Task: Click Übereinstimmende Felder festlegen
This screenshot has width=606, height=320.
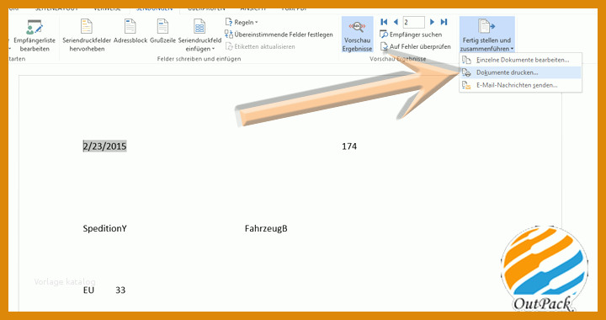Action: (x=279, y=35)
